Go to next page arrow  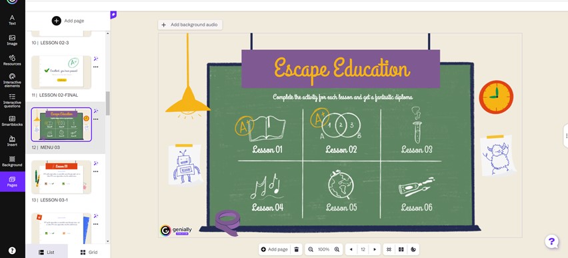tap(375, 249)
